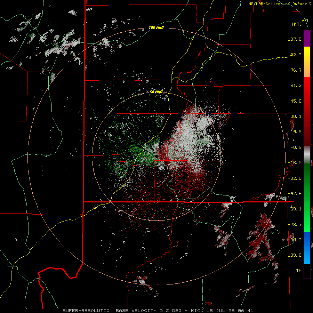
Task: Click the -94.2 velocity scale value
Action: pyautogui.click(x=295, y=240)
